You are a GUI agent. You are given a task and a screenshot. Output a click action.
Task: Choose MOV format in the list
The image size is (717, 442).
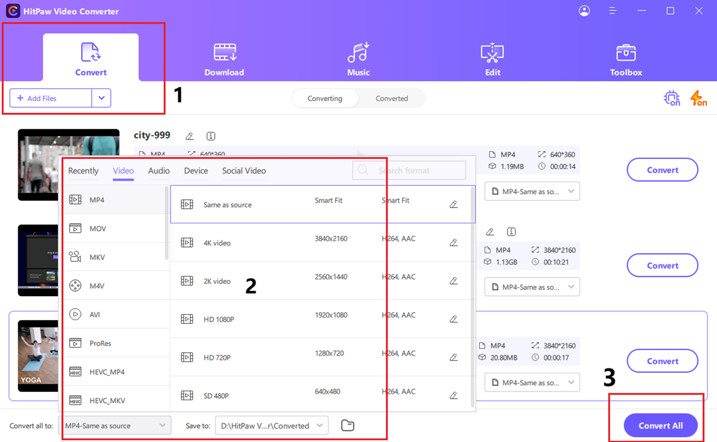pyautogui.click(x=114, y=228)
